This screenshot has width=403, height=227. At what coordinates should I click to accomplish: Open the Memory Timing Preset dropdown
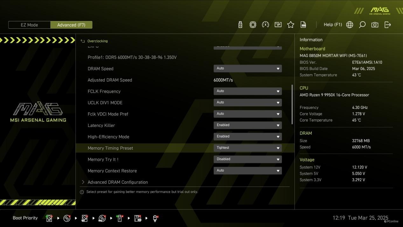(x=247, y=148)
